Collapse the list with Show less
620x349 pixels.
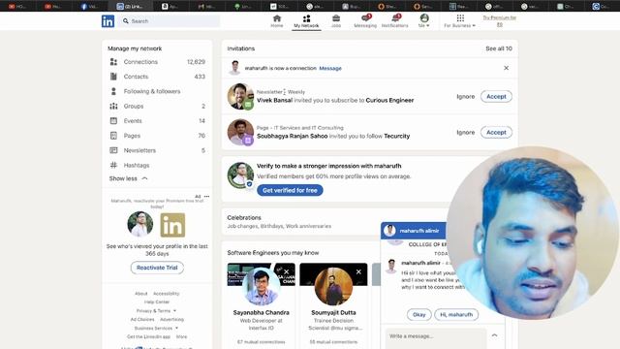click(x=128, y=178)
